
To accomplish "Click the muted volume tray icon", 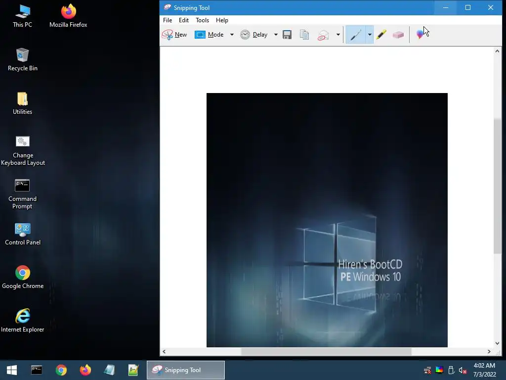I will pyautogui.click(x=463, y=370).
